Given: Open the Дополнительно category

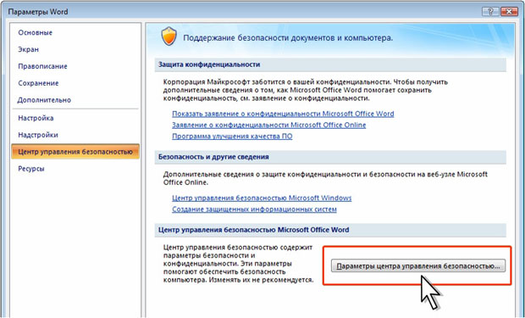Looking at the screenshot, I should click(x=44, y=100).
